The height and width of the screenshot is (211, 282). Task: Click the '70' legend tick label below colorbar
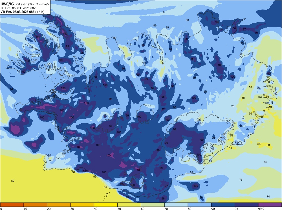166,209
